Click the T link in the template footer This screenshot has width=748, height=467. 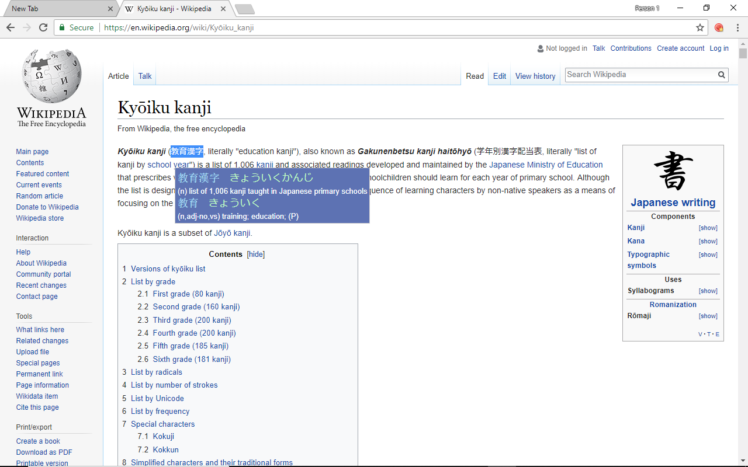click(x=709, y=334)
